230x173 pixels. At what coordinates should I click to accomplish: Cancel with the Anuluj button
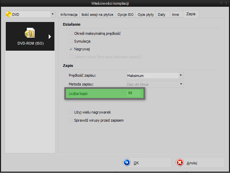[200, 163]
